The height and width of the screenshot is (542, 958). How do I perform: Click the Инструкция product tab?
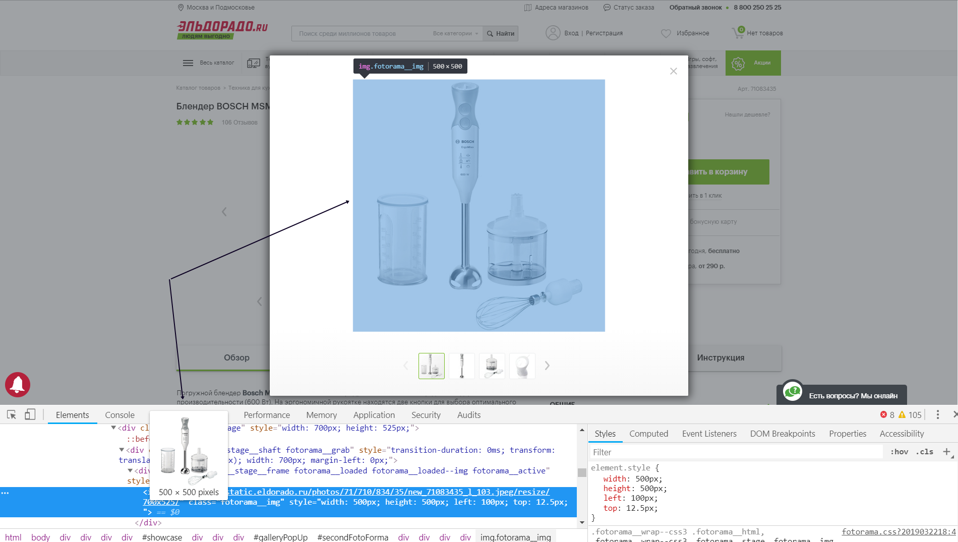point(721,357)
